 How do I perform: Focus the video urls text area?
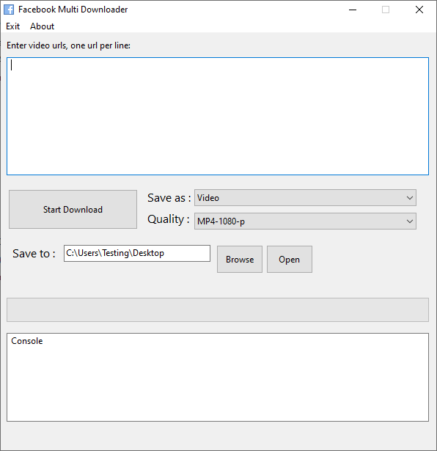click(218, 116)
